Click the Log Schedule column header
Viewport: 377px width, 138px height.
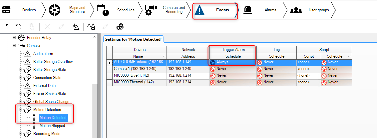[276, 56]
